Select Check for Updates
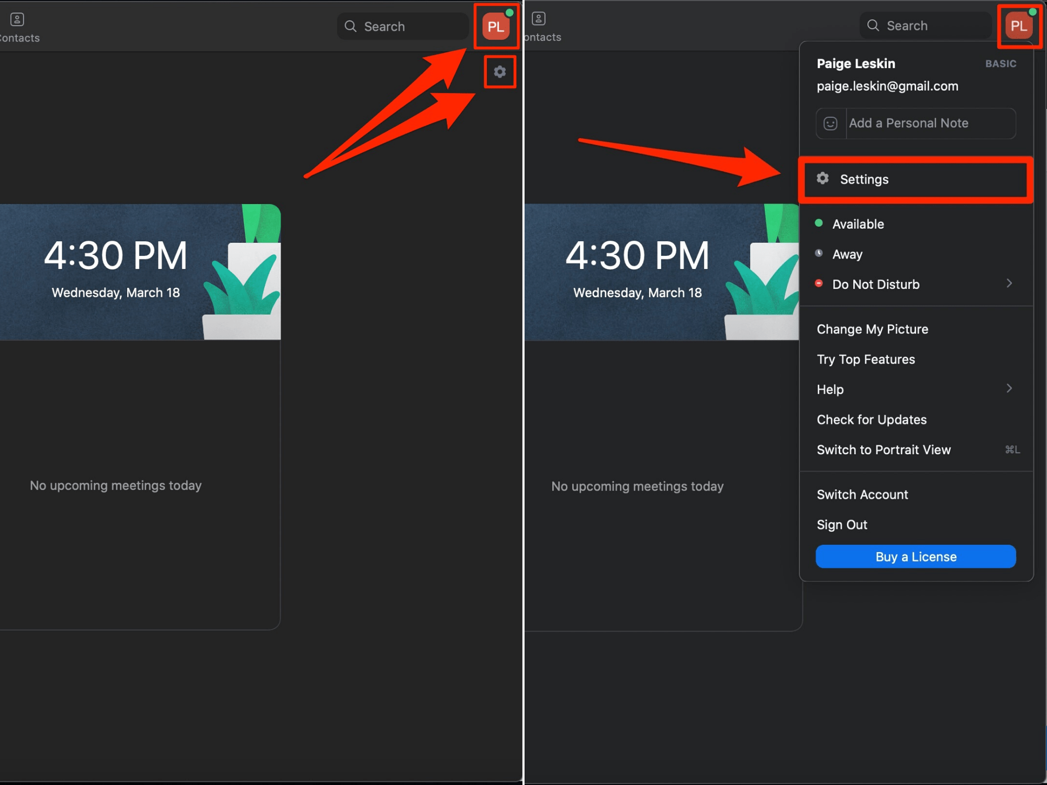1047x785 pixels. 871,420
